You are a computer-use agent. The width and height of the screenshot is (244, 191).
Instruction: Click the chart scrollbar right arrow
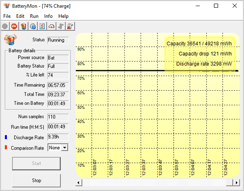tap(236, 182)
